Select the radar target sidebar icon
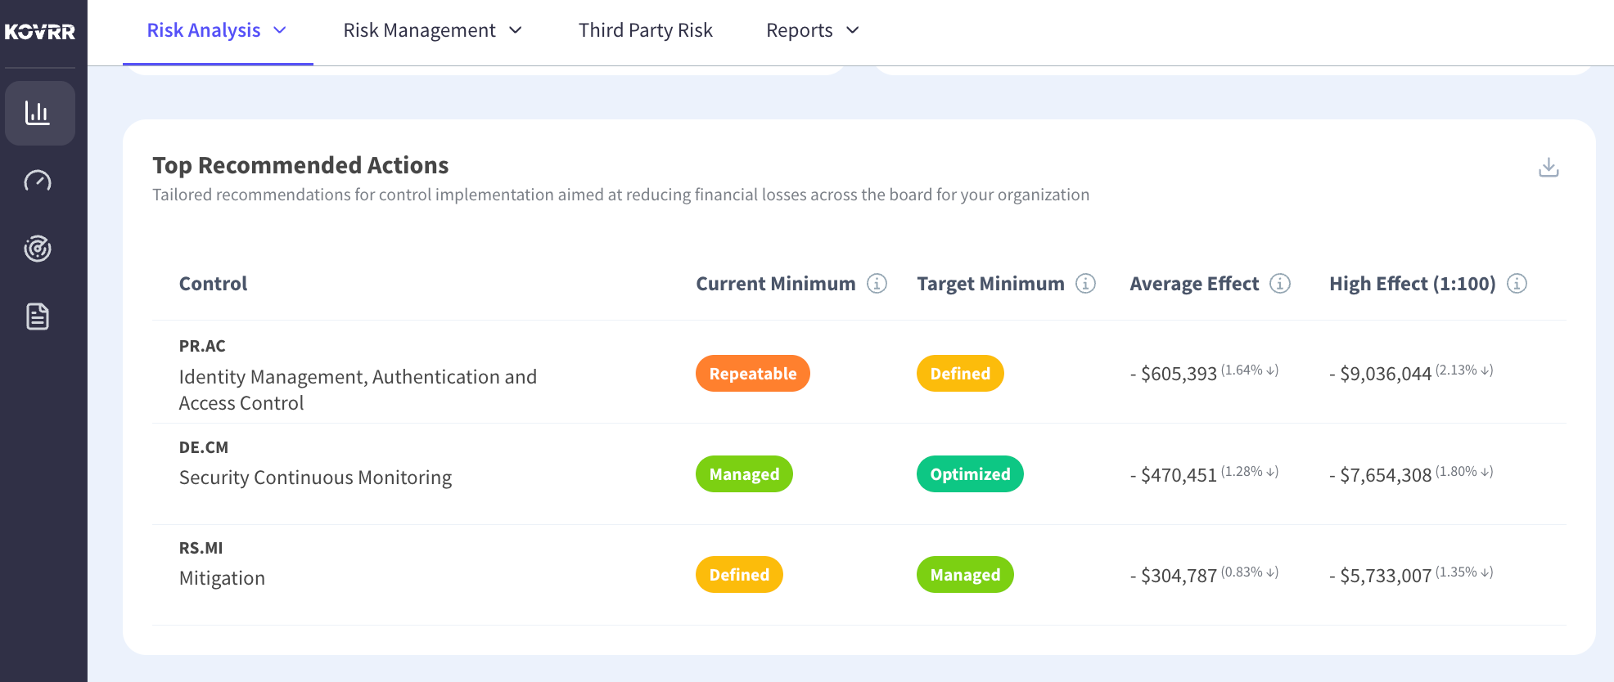 tap(38, 248)
